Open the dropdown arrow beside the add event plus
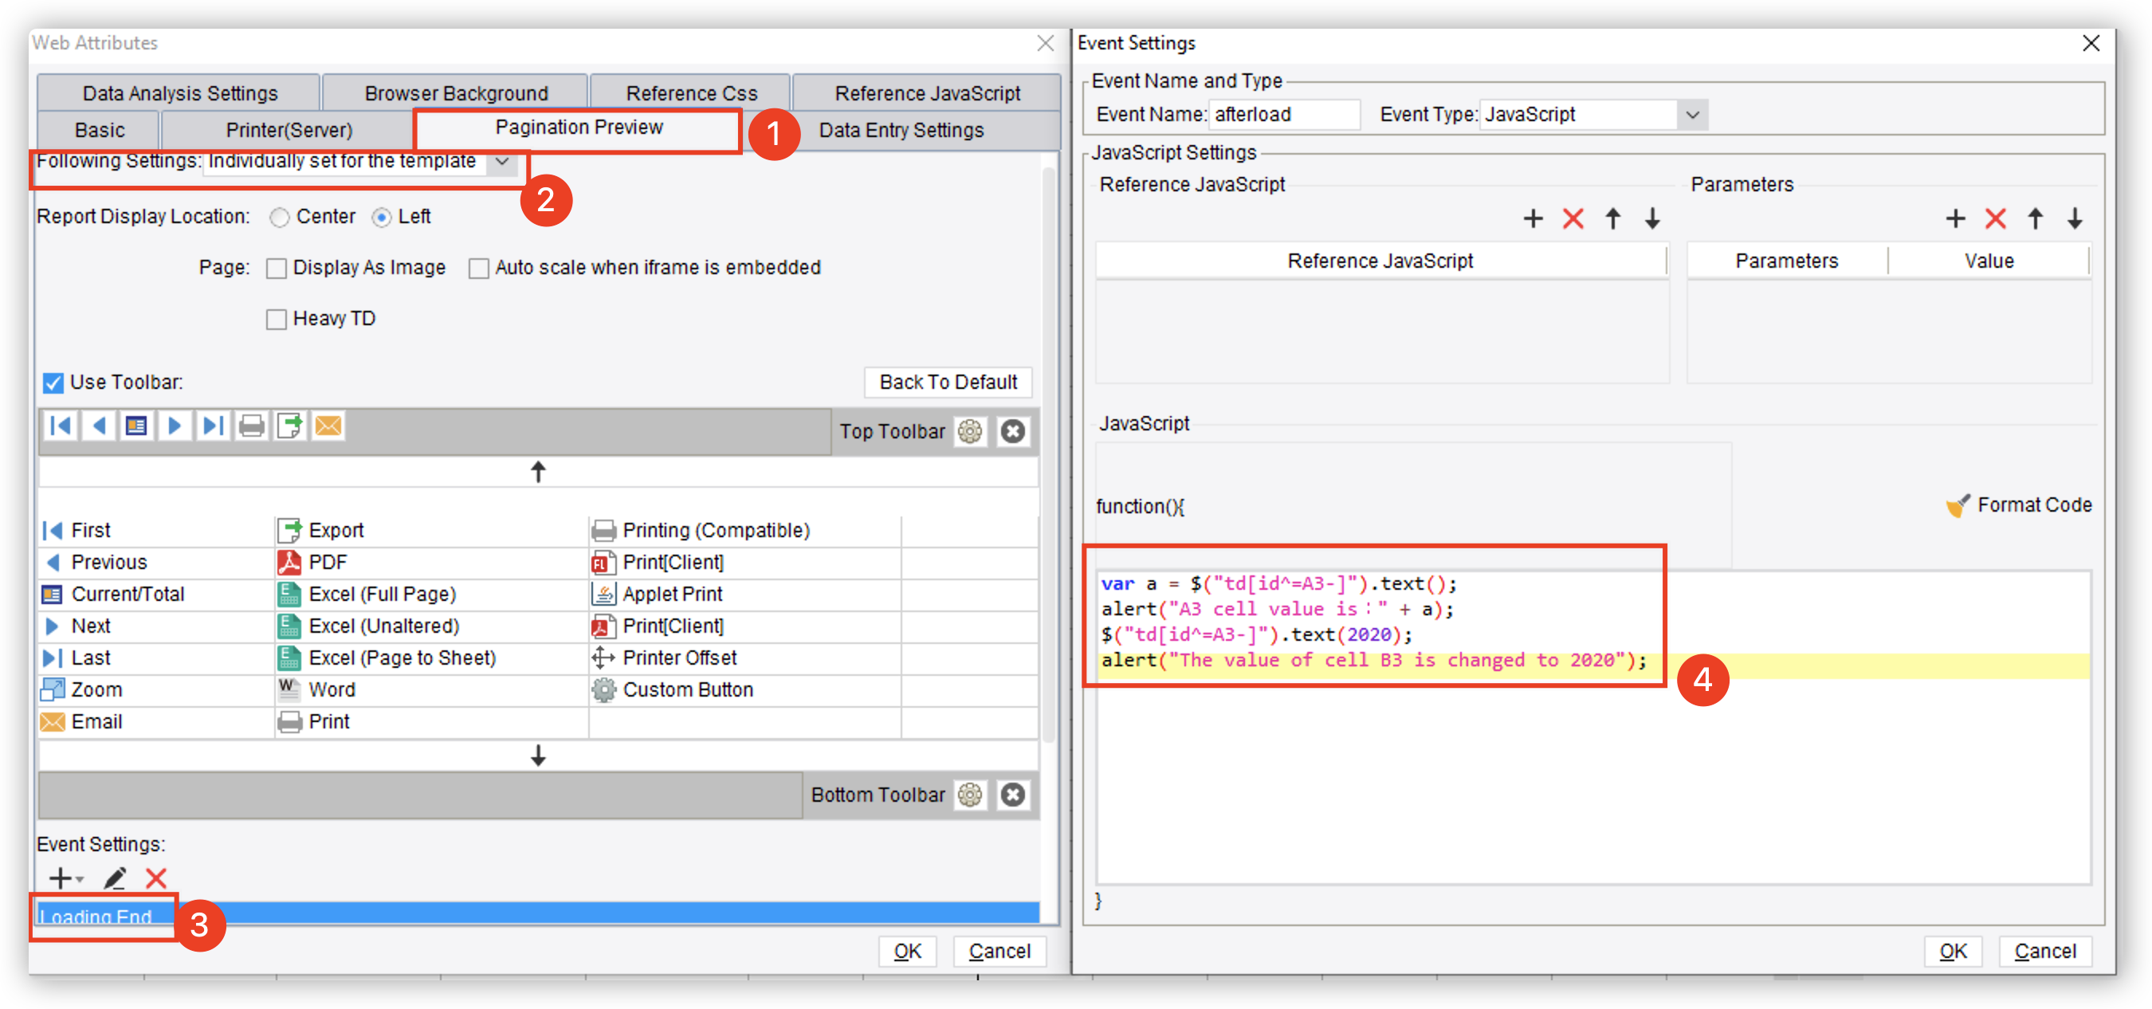This screenshot has height=1009, width=2152. (x=81, y=880)
